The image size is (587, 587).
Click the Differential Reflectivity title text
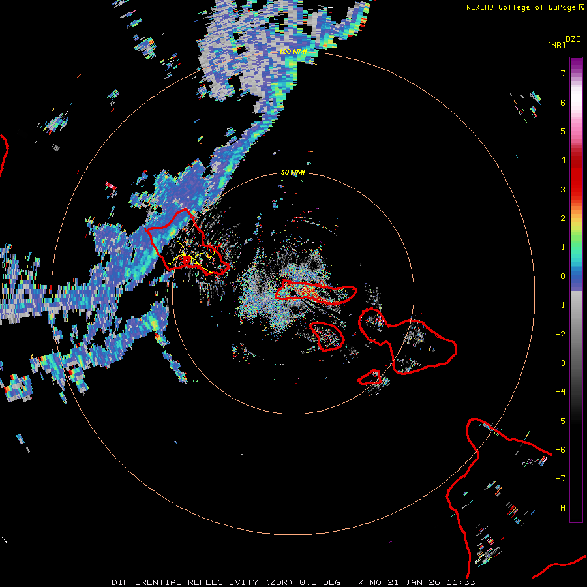point(185,582)
